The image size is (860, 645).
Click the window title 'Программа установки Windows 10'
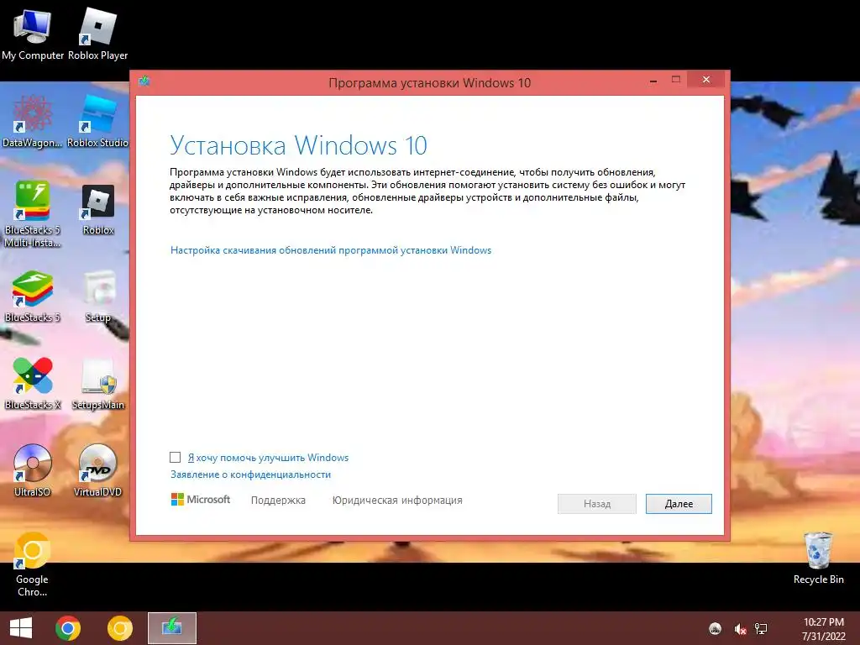click(429, 83)
